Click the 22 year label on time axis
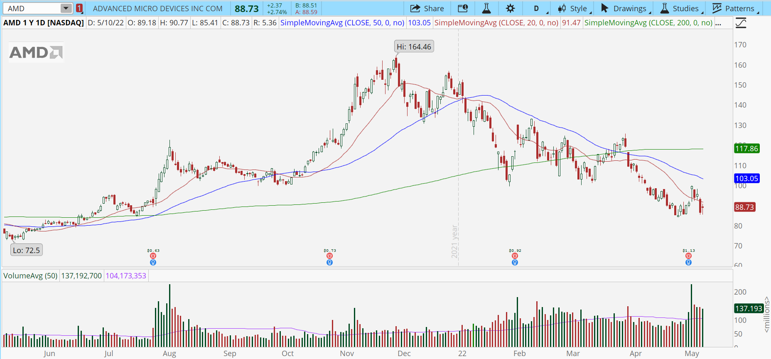Screen dimensions: 771x359 462,353
